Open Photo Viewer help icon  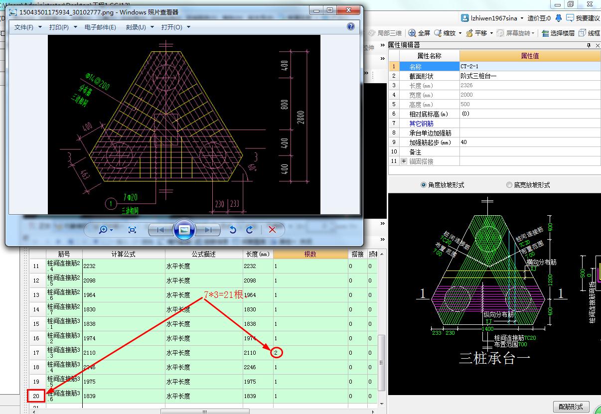(x=351, y=27)
